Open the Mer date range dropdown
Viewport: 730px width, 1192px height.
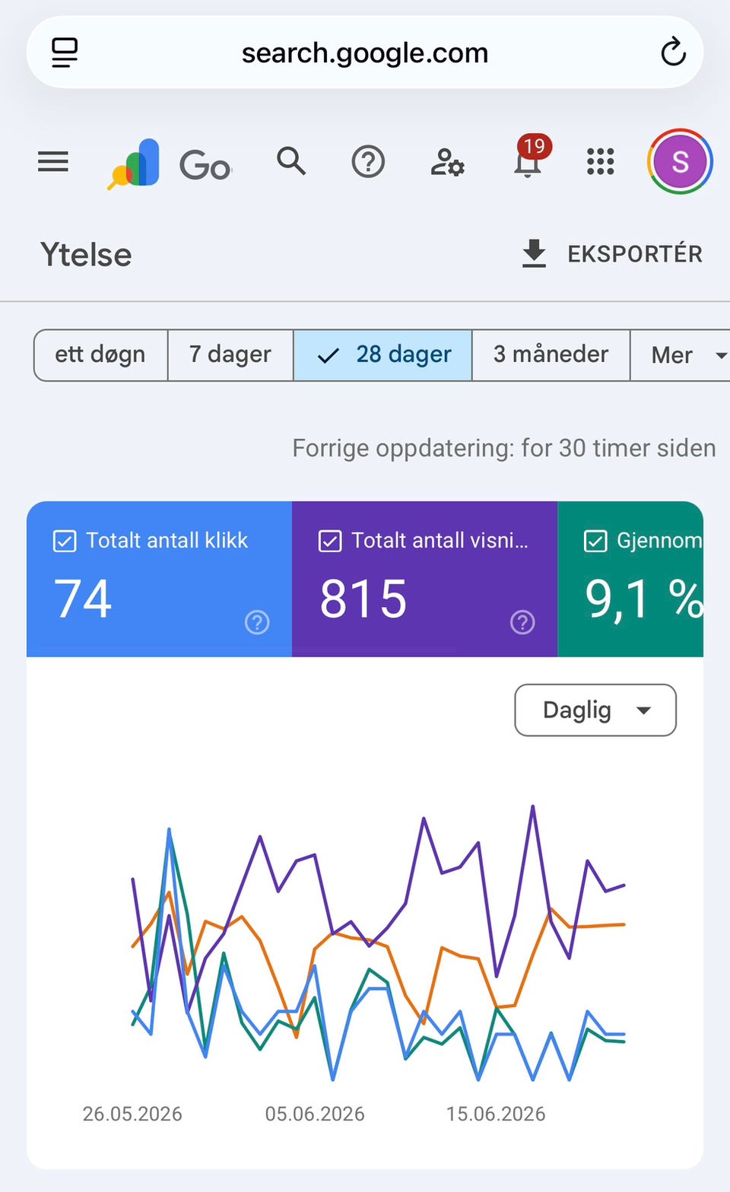(682, 354)
